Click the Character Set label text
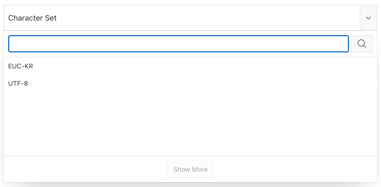 (33, 18)
